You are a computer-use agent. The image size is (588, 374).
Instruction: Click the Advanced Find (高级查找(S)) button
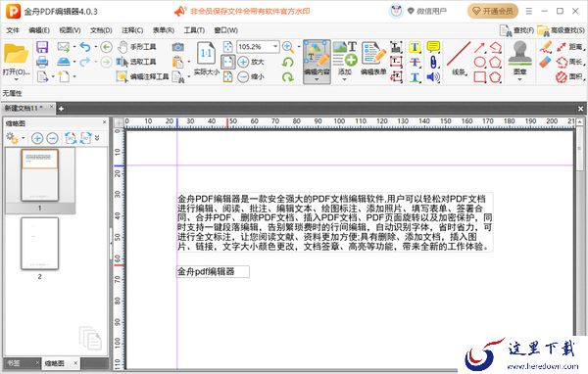pos(561,30)
